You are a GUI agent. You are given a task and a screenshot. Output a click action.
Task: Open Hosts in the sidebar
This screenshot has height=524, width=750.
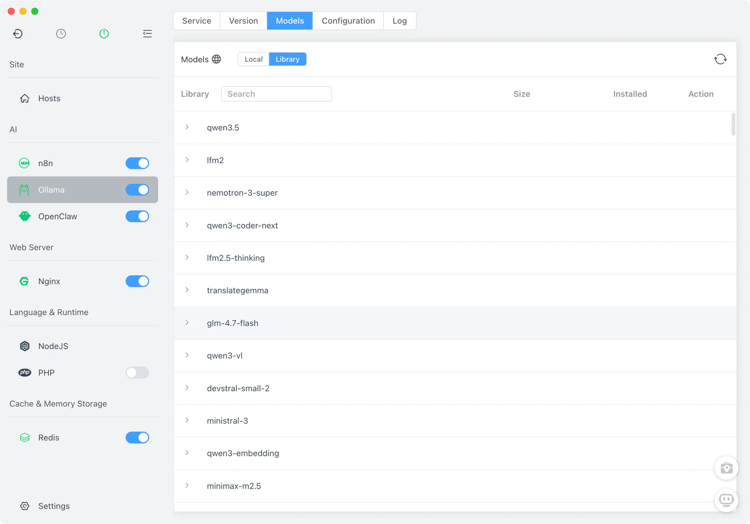pyautogui.click(x=49, y=98)
